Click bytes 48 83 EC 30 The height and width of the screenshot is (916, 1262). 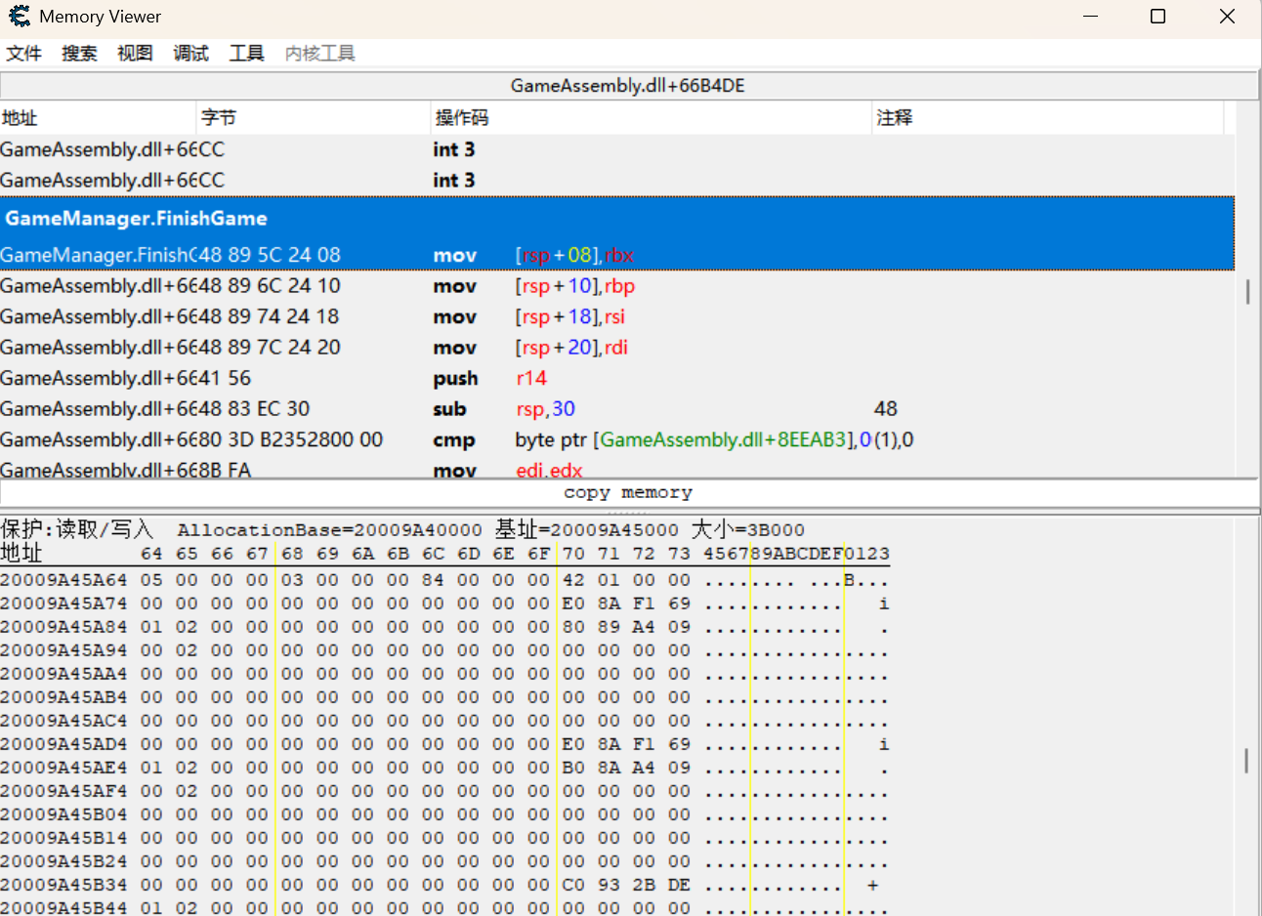(x=254, y=408)
